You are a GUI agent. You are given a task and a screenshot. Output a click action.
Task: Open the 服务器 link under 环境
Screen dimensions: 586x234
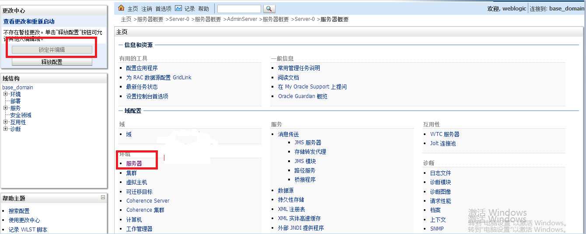[x=134, y=163]
